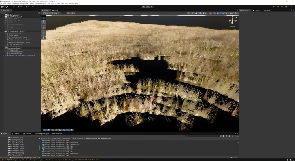Screen dimensions: 295x161
Task: Toggle Persp projection label under gizmo
Action: coord(232,26)
